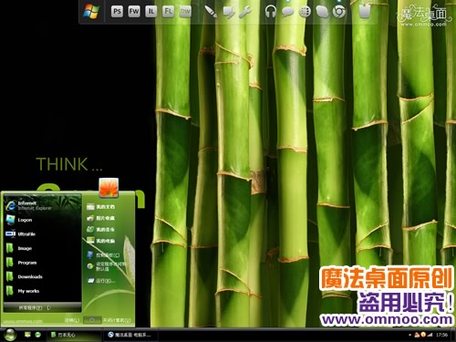Click the orange tray notification icon
Viewport: 456px width, 342px height.
click(423, 335)
